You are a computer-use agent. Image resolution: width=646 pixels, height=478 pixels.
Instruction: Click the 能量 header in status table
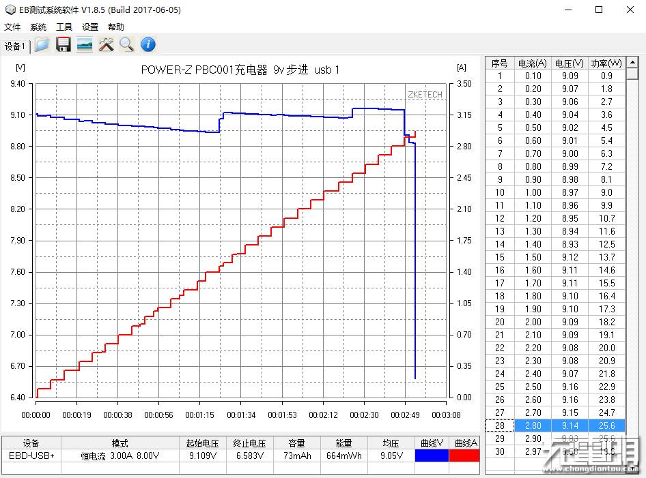[343, 443]
